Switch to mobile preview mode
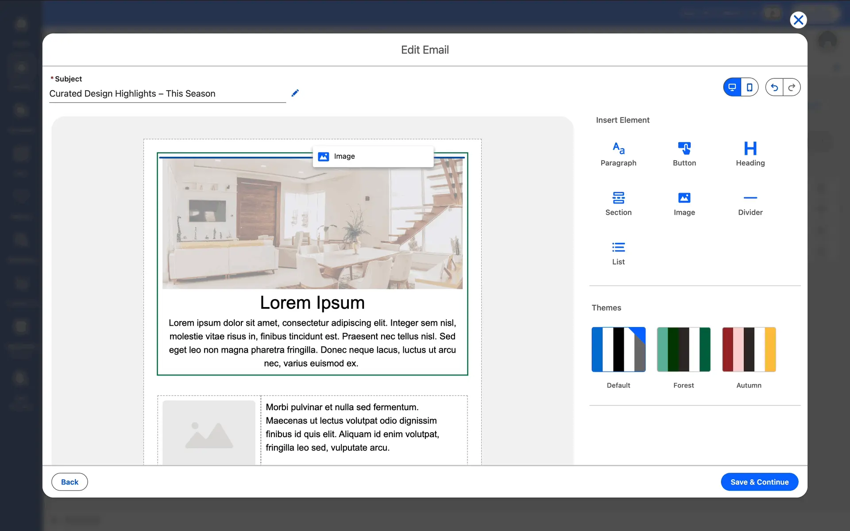The height and width of the screenshot is (531, 850). pos(749,87)
